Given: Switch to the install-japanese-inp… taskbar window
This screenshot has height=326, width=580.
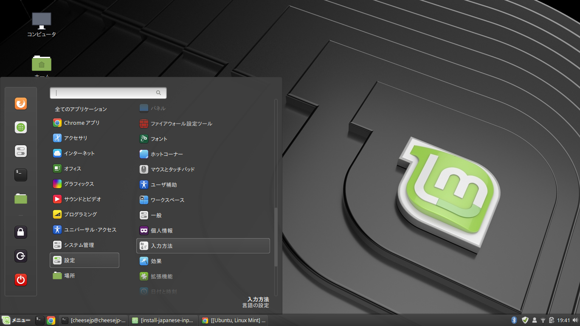Looking at the screenshot, I should pyautogui.click(x=163, y=320).
